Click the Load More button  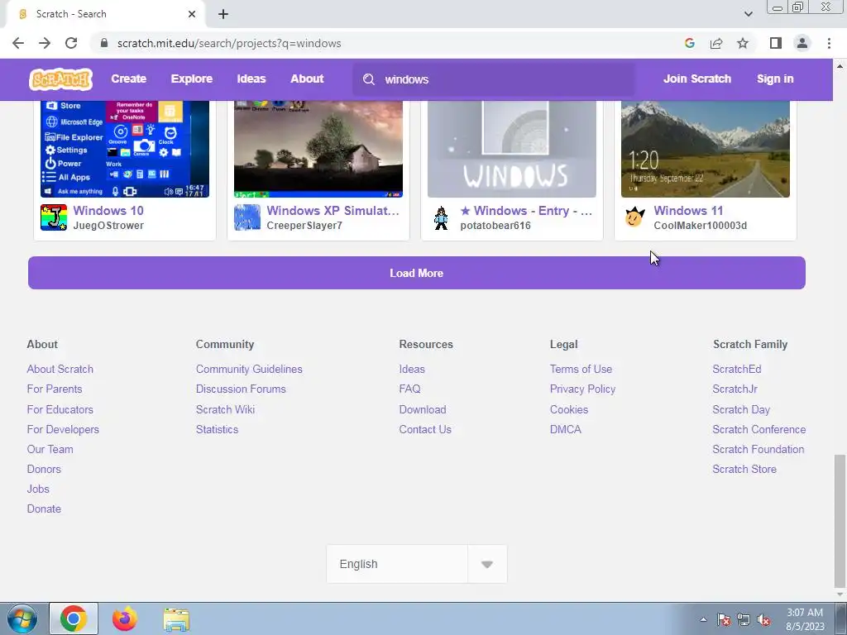417,273
